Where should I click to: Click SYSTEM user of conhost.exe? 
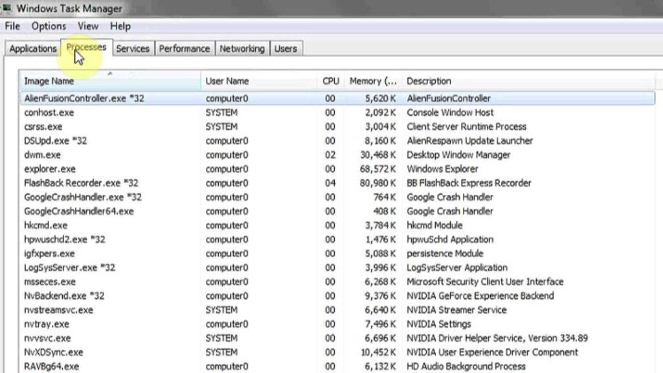221,113
